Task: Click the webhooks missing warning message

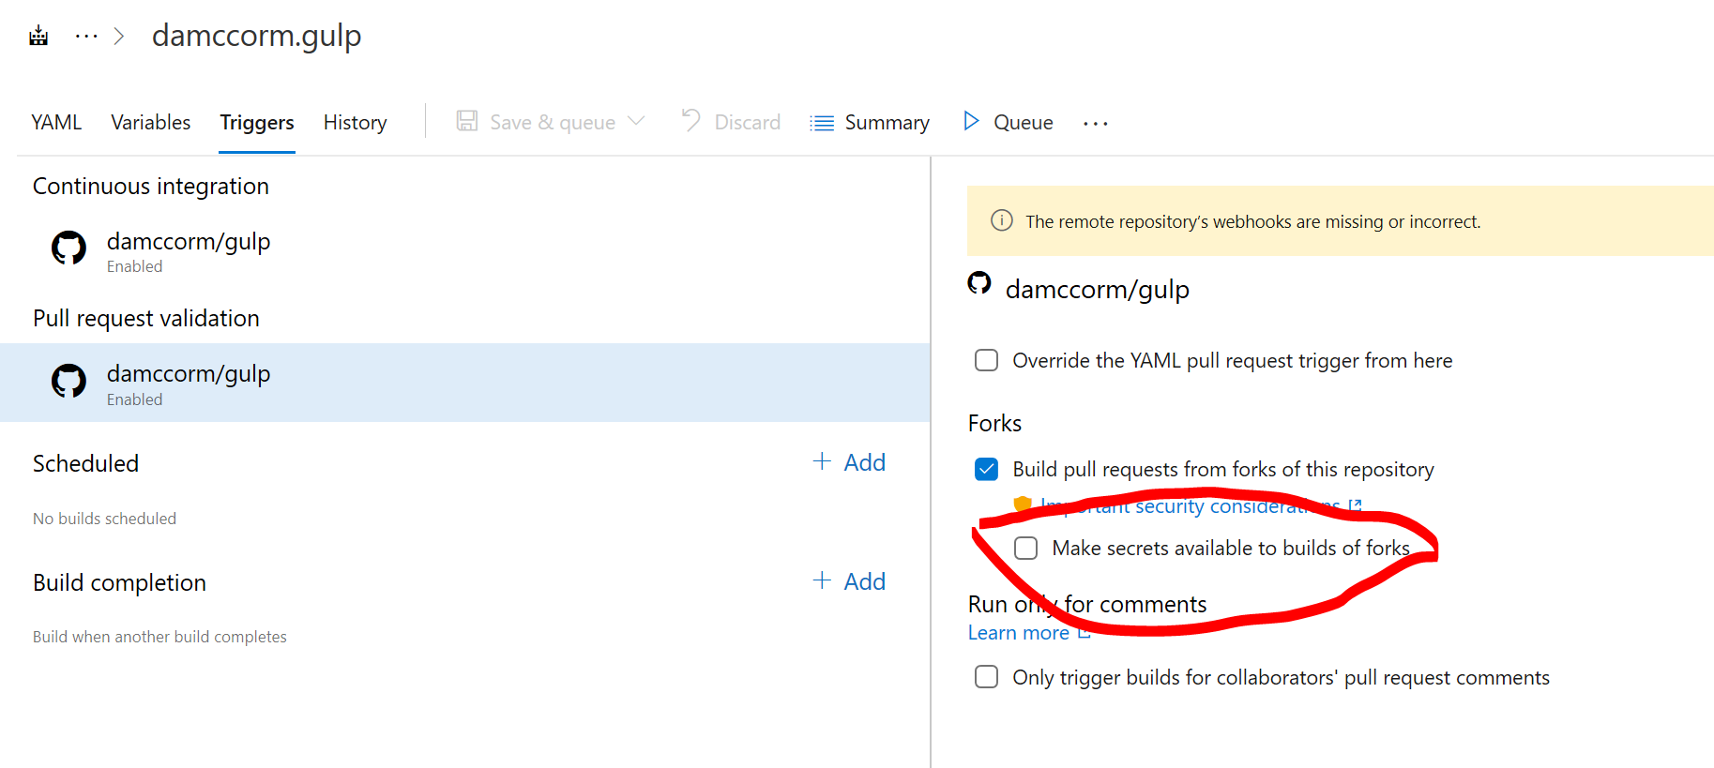Action: click(1252, 221)
